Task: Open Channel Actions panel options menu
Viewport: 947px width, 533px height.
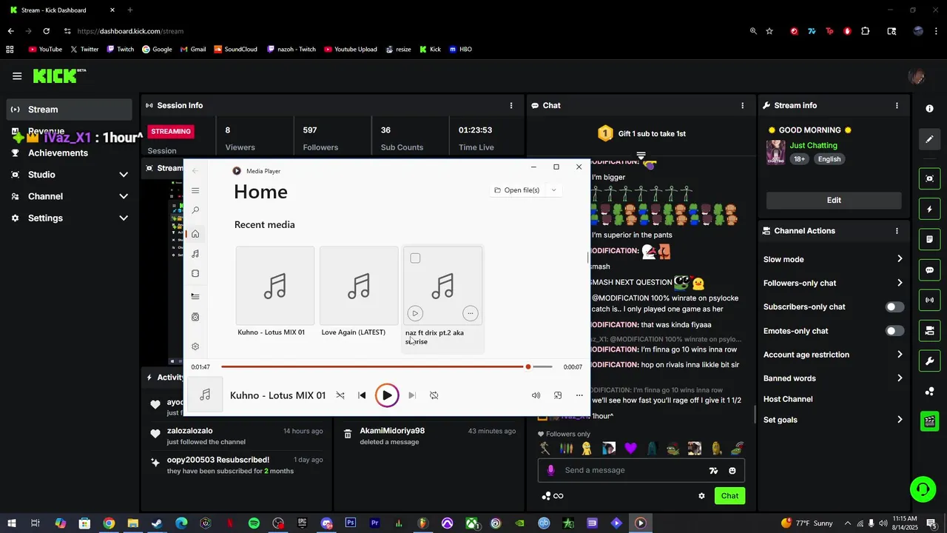Action: (x=897, y=231)
